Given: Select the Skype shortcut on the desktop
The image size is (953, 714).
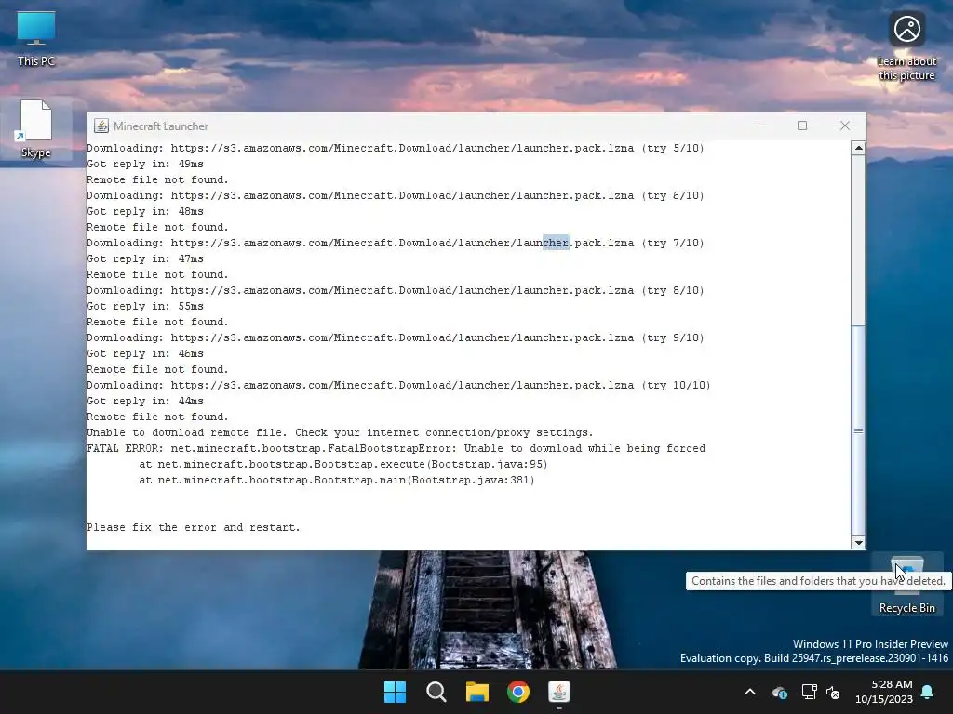Looking at the screenshot, I should click(36, 128).
